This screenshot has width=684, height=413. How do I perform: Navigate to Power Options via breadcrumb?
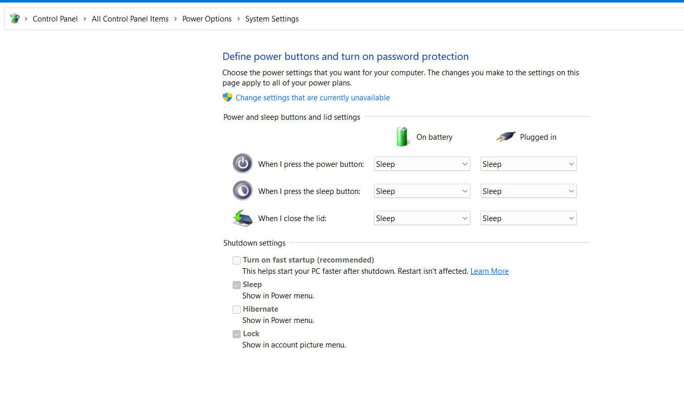click(206, 18)
